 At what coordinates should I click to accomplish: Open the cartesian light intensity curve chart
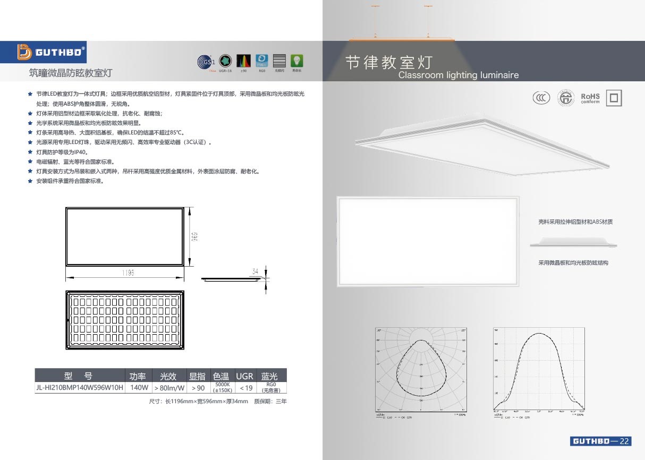pyautogui.click(x=539, y=370)
